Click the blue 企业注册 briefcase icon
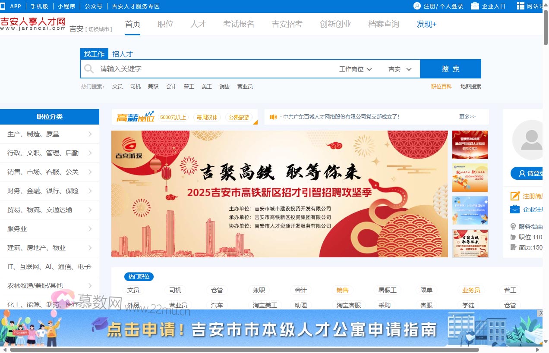 click(514, 209)
